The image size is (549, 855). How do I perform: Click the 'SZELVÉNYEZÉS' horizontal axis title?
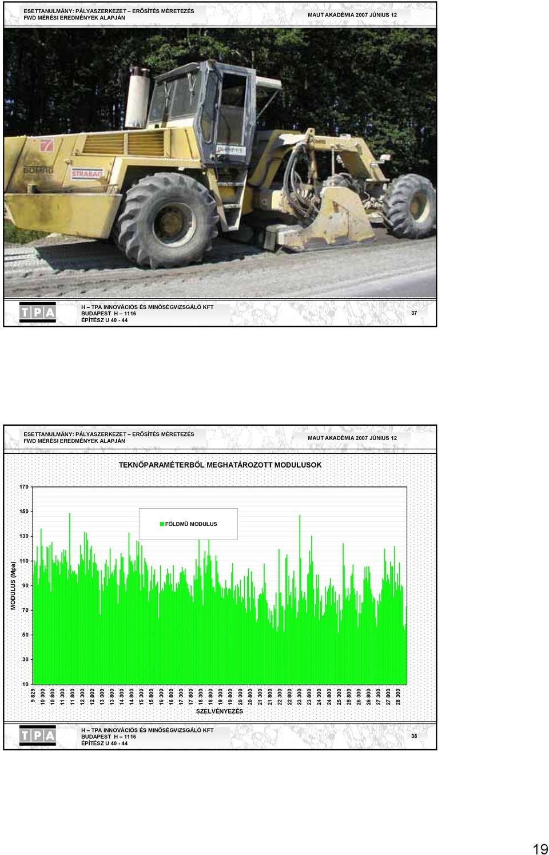220,711
